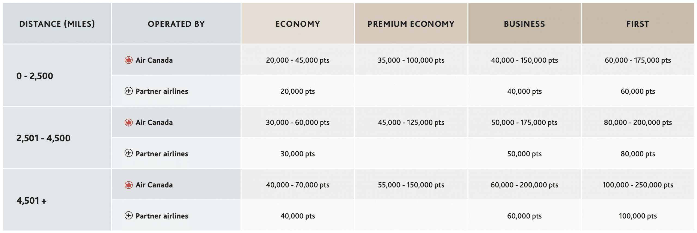
Task: Click the 100,000 - 250,000 pts first cell
Action: pyautogui.click(x=638, y=185)
